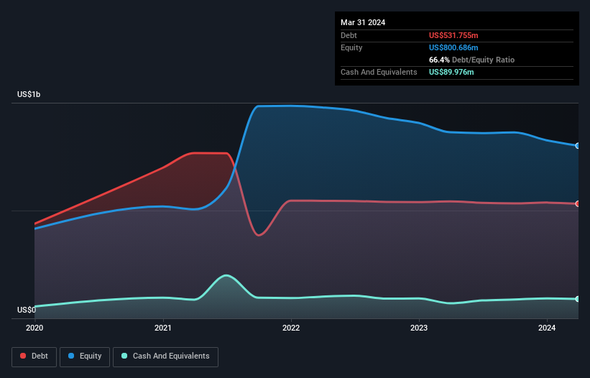The width and height of the screenshot is (590, 378).
Task: Select the Cash endpoint marker on chart
Action: 578,299
